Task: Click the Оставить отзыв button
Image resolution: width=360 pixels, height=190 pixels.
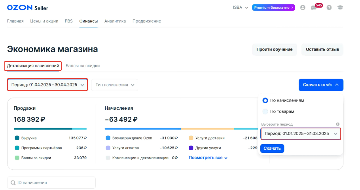Action: click(322, 49)
